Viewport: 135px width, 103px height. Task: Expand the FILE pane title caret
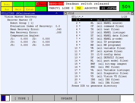(x=128, y=13)
